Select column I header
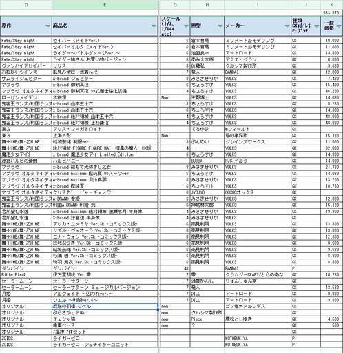Screen dimensions: 343x353 tap(258, 5)
